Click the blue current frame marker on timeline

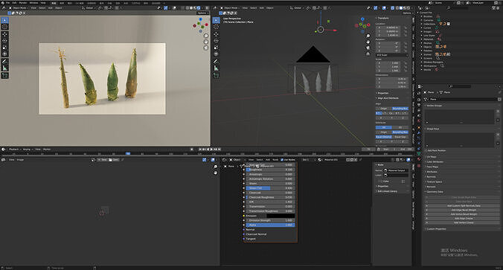(128, 154)
